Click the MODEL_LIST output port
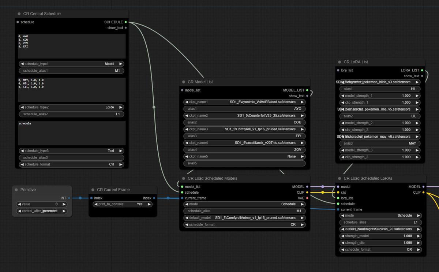439x272 pixels. 307,90
